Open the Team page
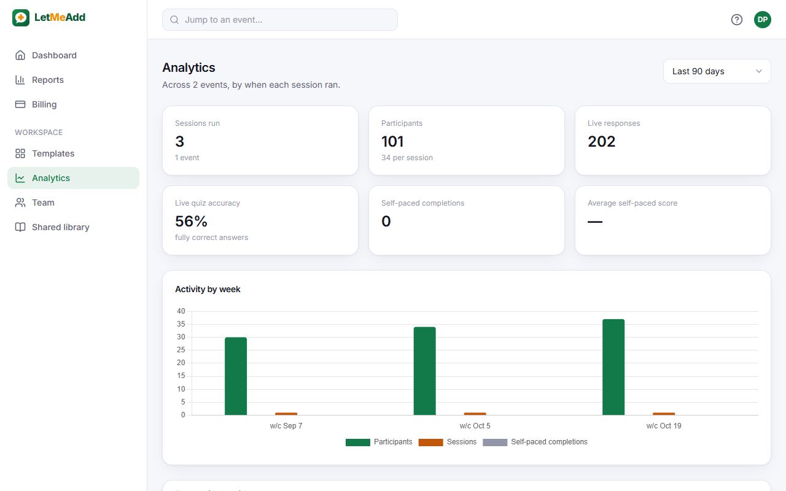This screenshot has width=786, height=491. pos(74,203)
